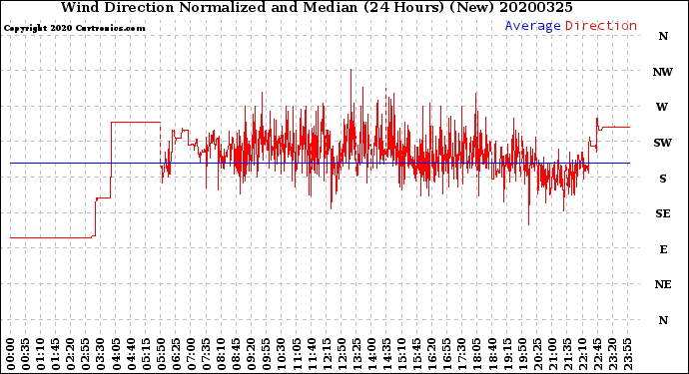
Task: Click the '10:30' time label
Action: coord(282,354)
